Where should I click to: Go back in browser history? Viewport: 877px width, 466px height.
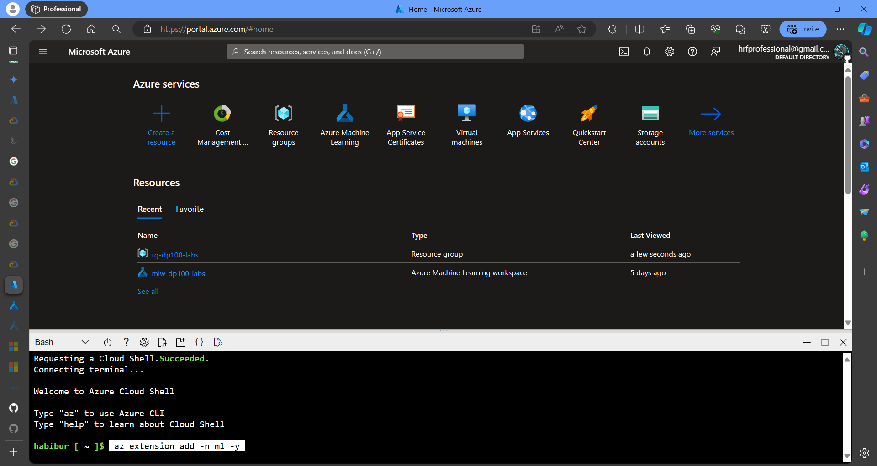(16, 29)
